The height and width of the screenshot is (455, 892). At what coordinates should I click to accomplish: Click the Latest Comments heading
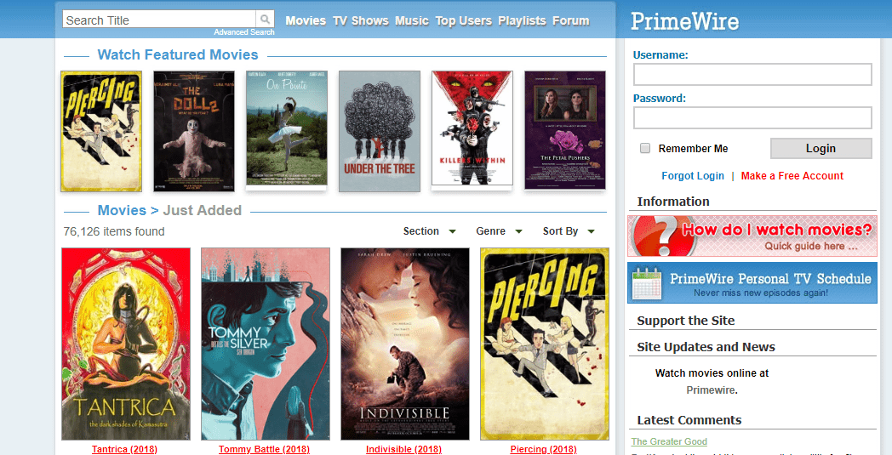(689, 420)
